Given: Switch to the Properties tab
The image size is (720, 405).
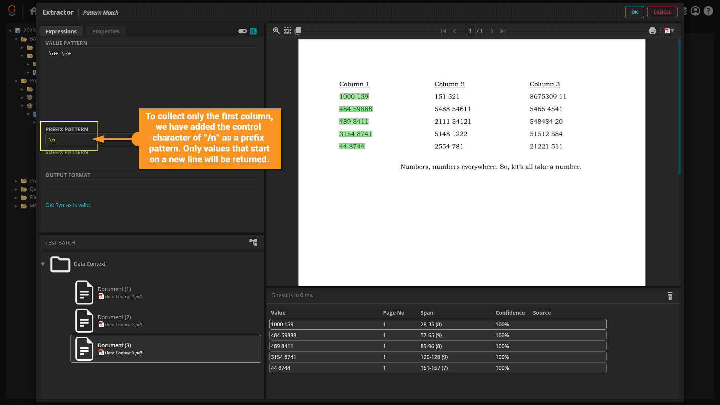Looking at the screenshot, I should click(x=106, y=31).
